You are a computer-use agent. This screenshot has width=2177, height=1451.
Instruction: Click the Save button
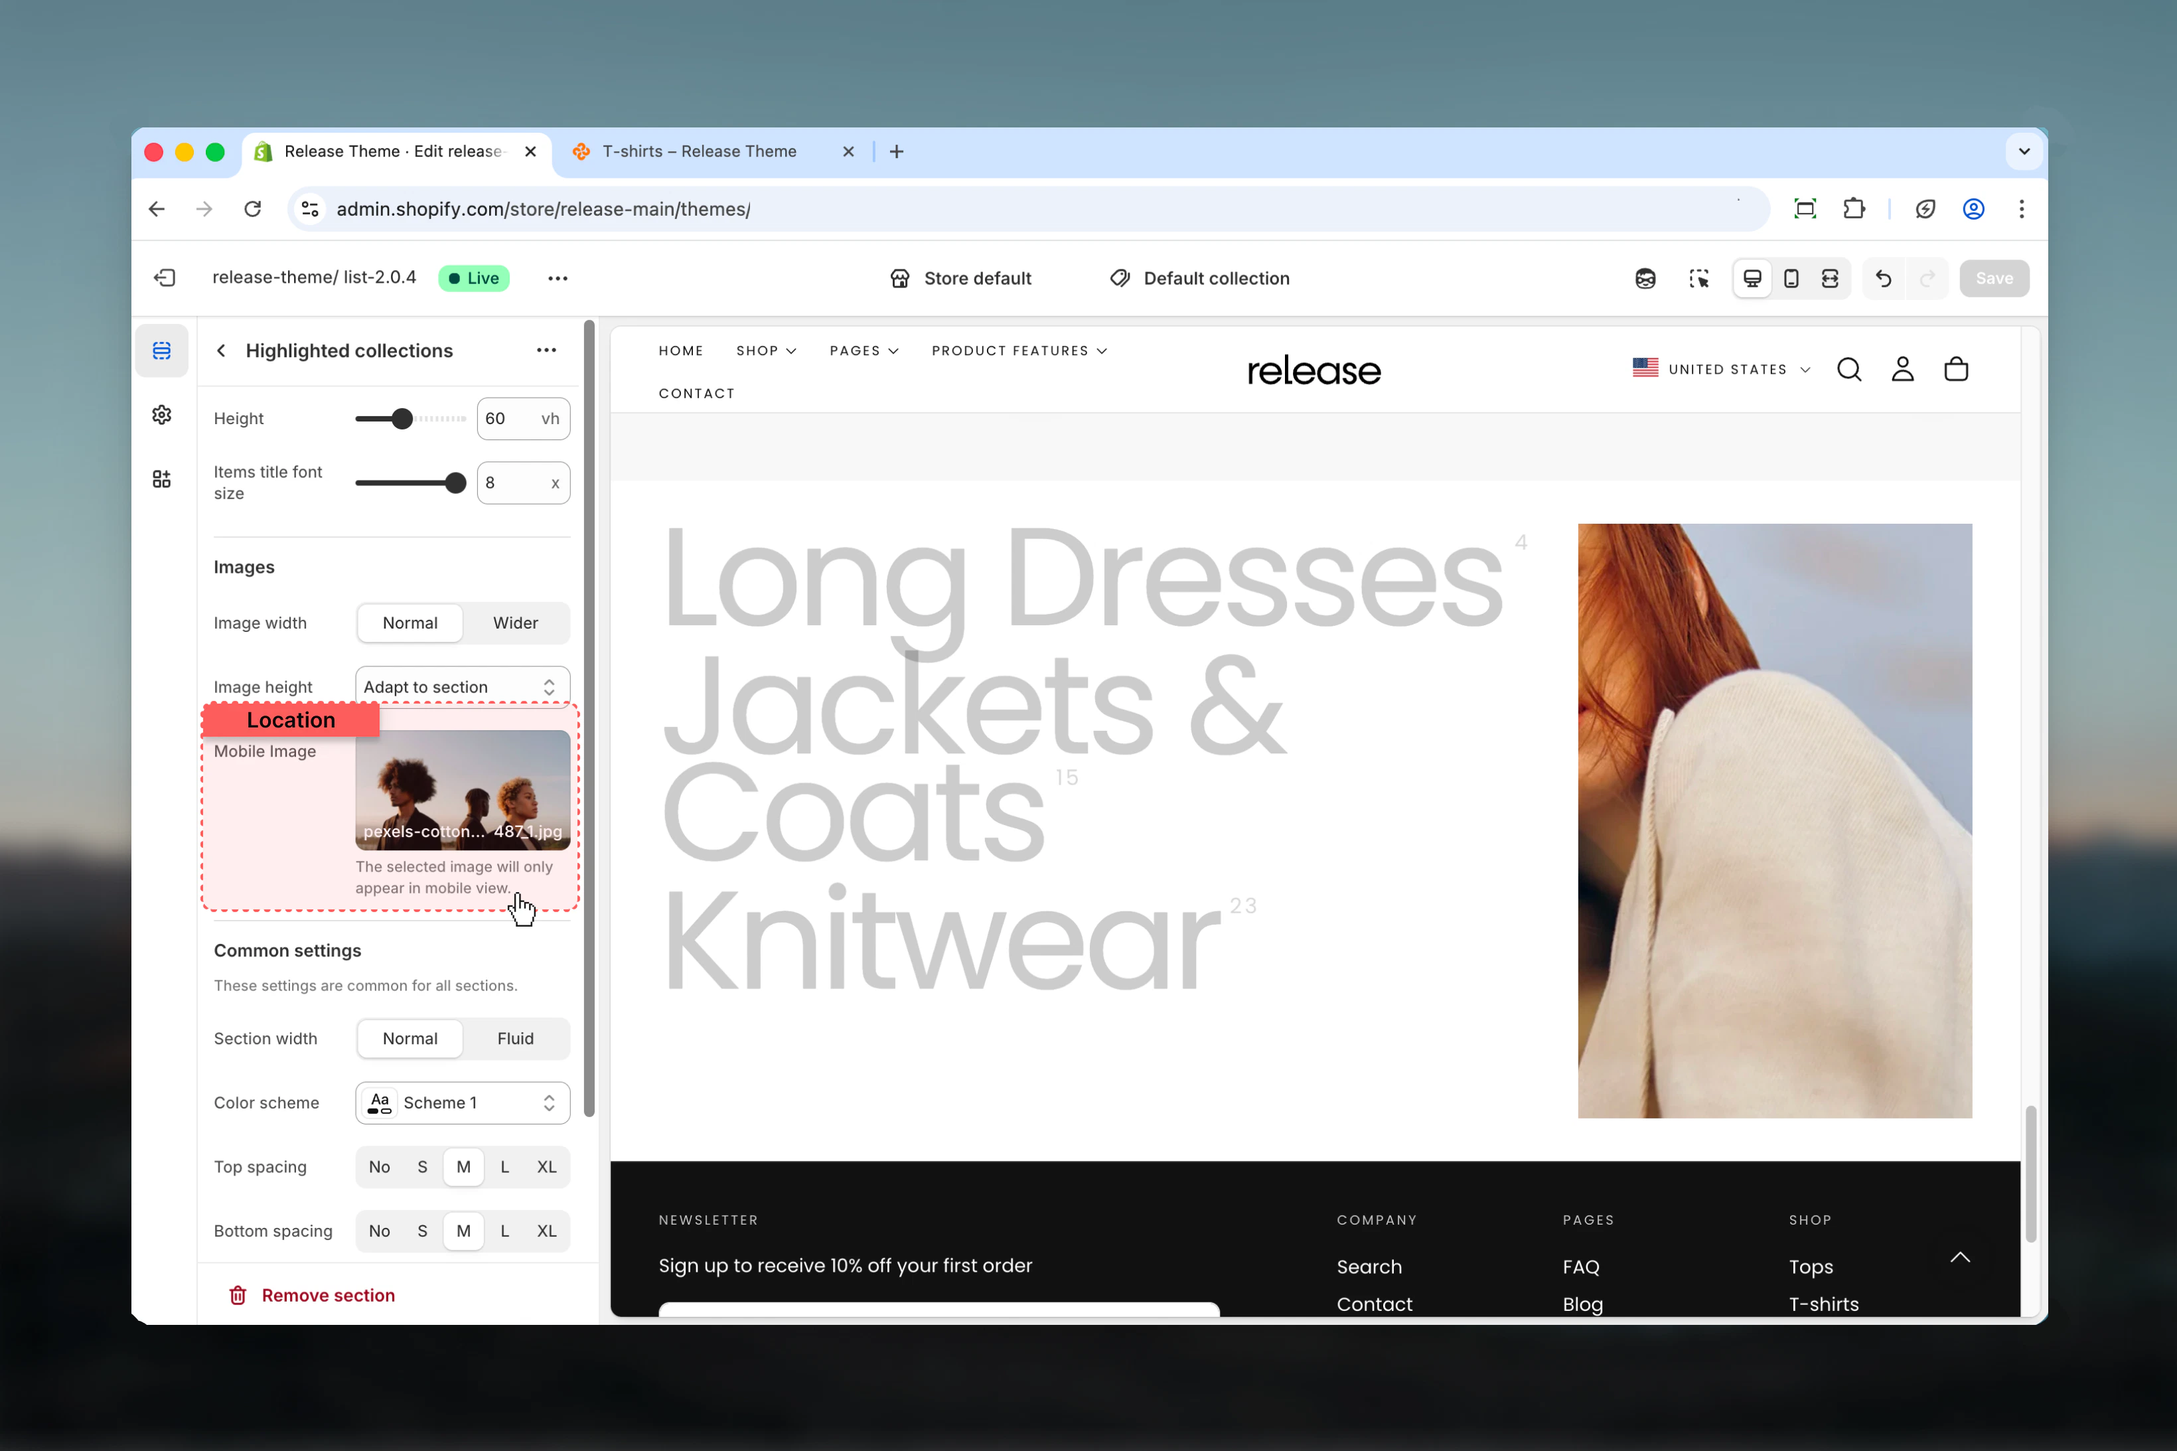pyautogui.click(x=1994, y=279)
